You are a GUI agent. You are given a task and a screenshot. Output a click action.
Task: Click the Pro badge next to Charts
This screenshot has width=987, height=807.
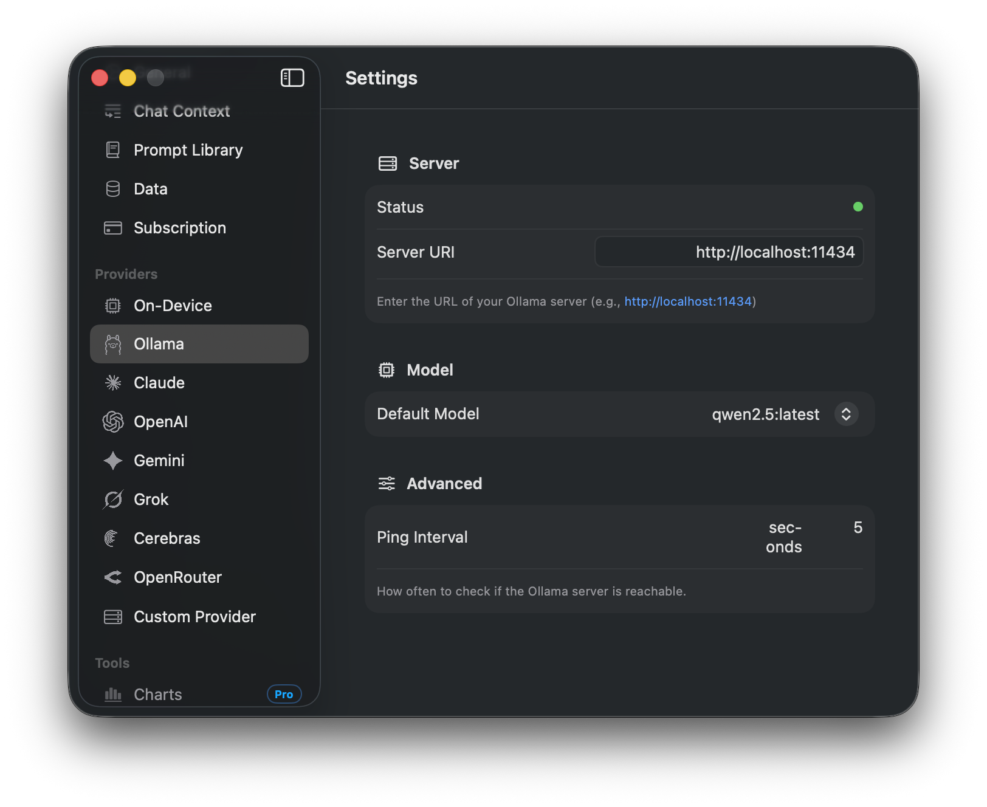(x=284, y=694)
